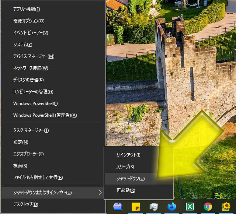This screenshot has height=214, width=236.
Task: Select 検索(S) entry
Action: pos(53,166)
